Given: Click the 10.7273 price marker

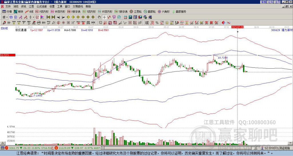Looking at the screenshot, I should [7, 55].
